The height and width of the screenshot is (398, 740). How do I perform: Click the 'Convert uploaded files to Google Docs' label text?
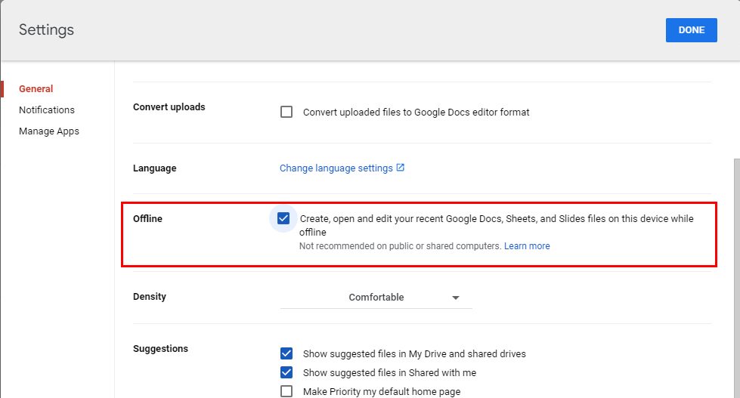pos(416,113)
